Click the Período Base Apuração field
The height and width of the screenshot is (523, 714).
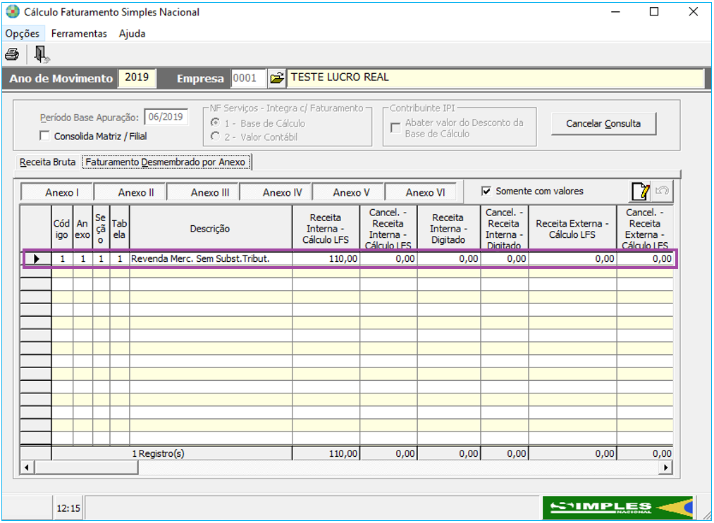pos(166,118)
